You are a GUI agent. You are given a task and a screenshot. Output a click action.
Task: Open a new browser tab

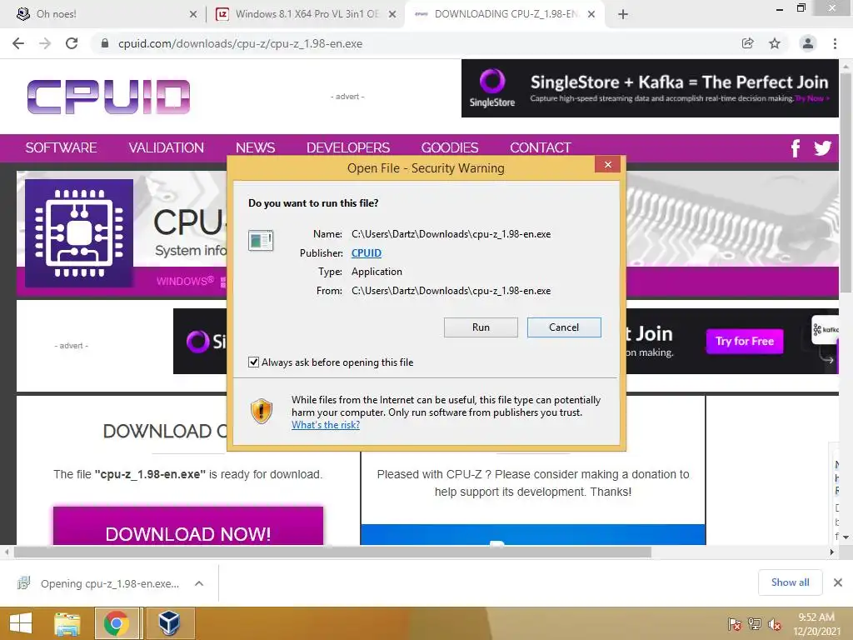(x=623, y=15)
